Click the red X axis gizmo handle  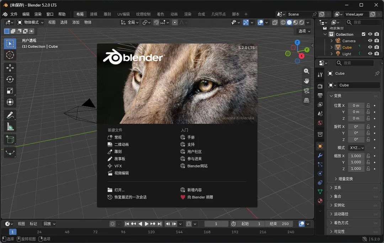click(302, 56)
